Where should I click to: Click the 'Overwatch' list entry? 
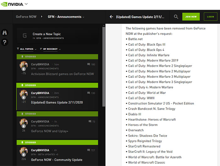[136, 130]
